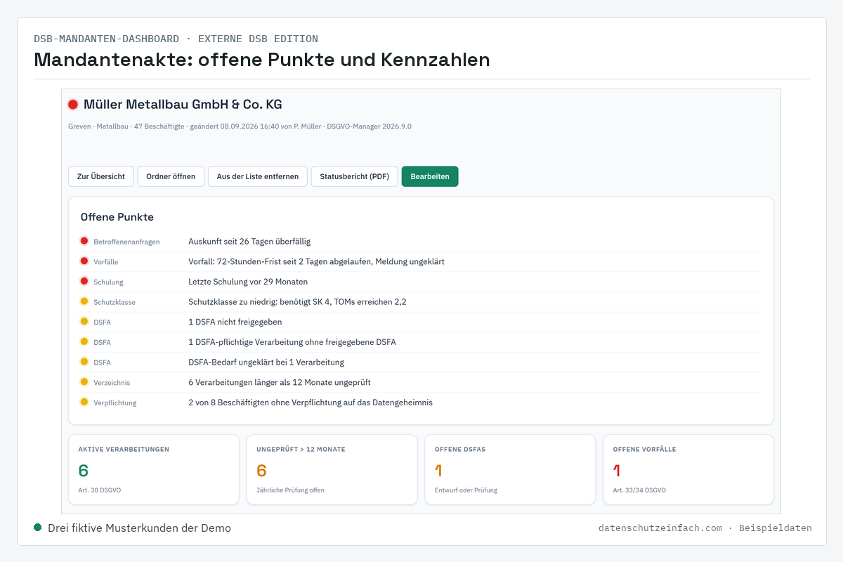843x562 pixels.
Task: Click the Betroffenenanfragen category label
Action: click(126, 242)
